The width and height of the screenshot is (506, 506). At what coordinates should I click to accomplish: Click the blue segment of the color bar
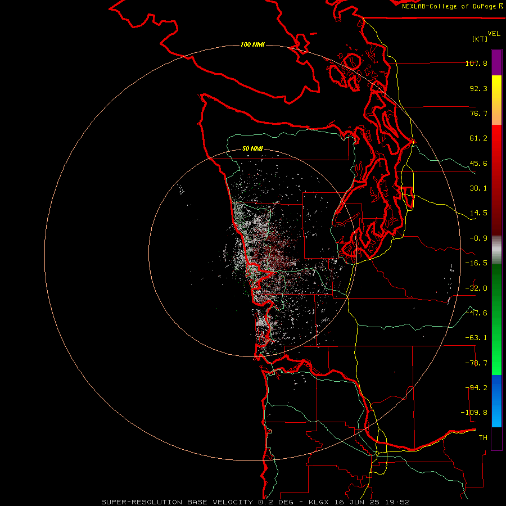pyautogui.click(x=496, y=401)
